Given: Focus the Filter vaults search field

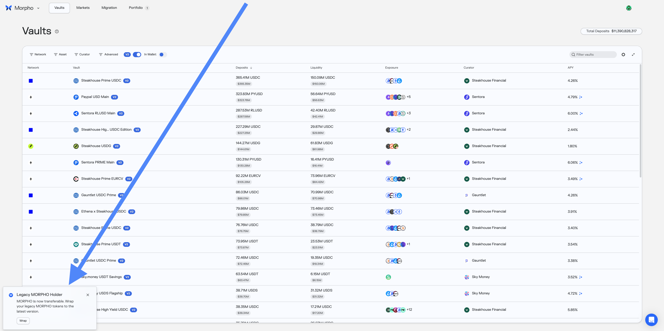Looking at the screenshot, I should click(x=593, y=55).
